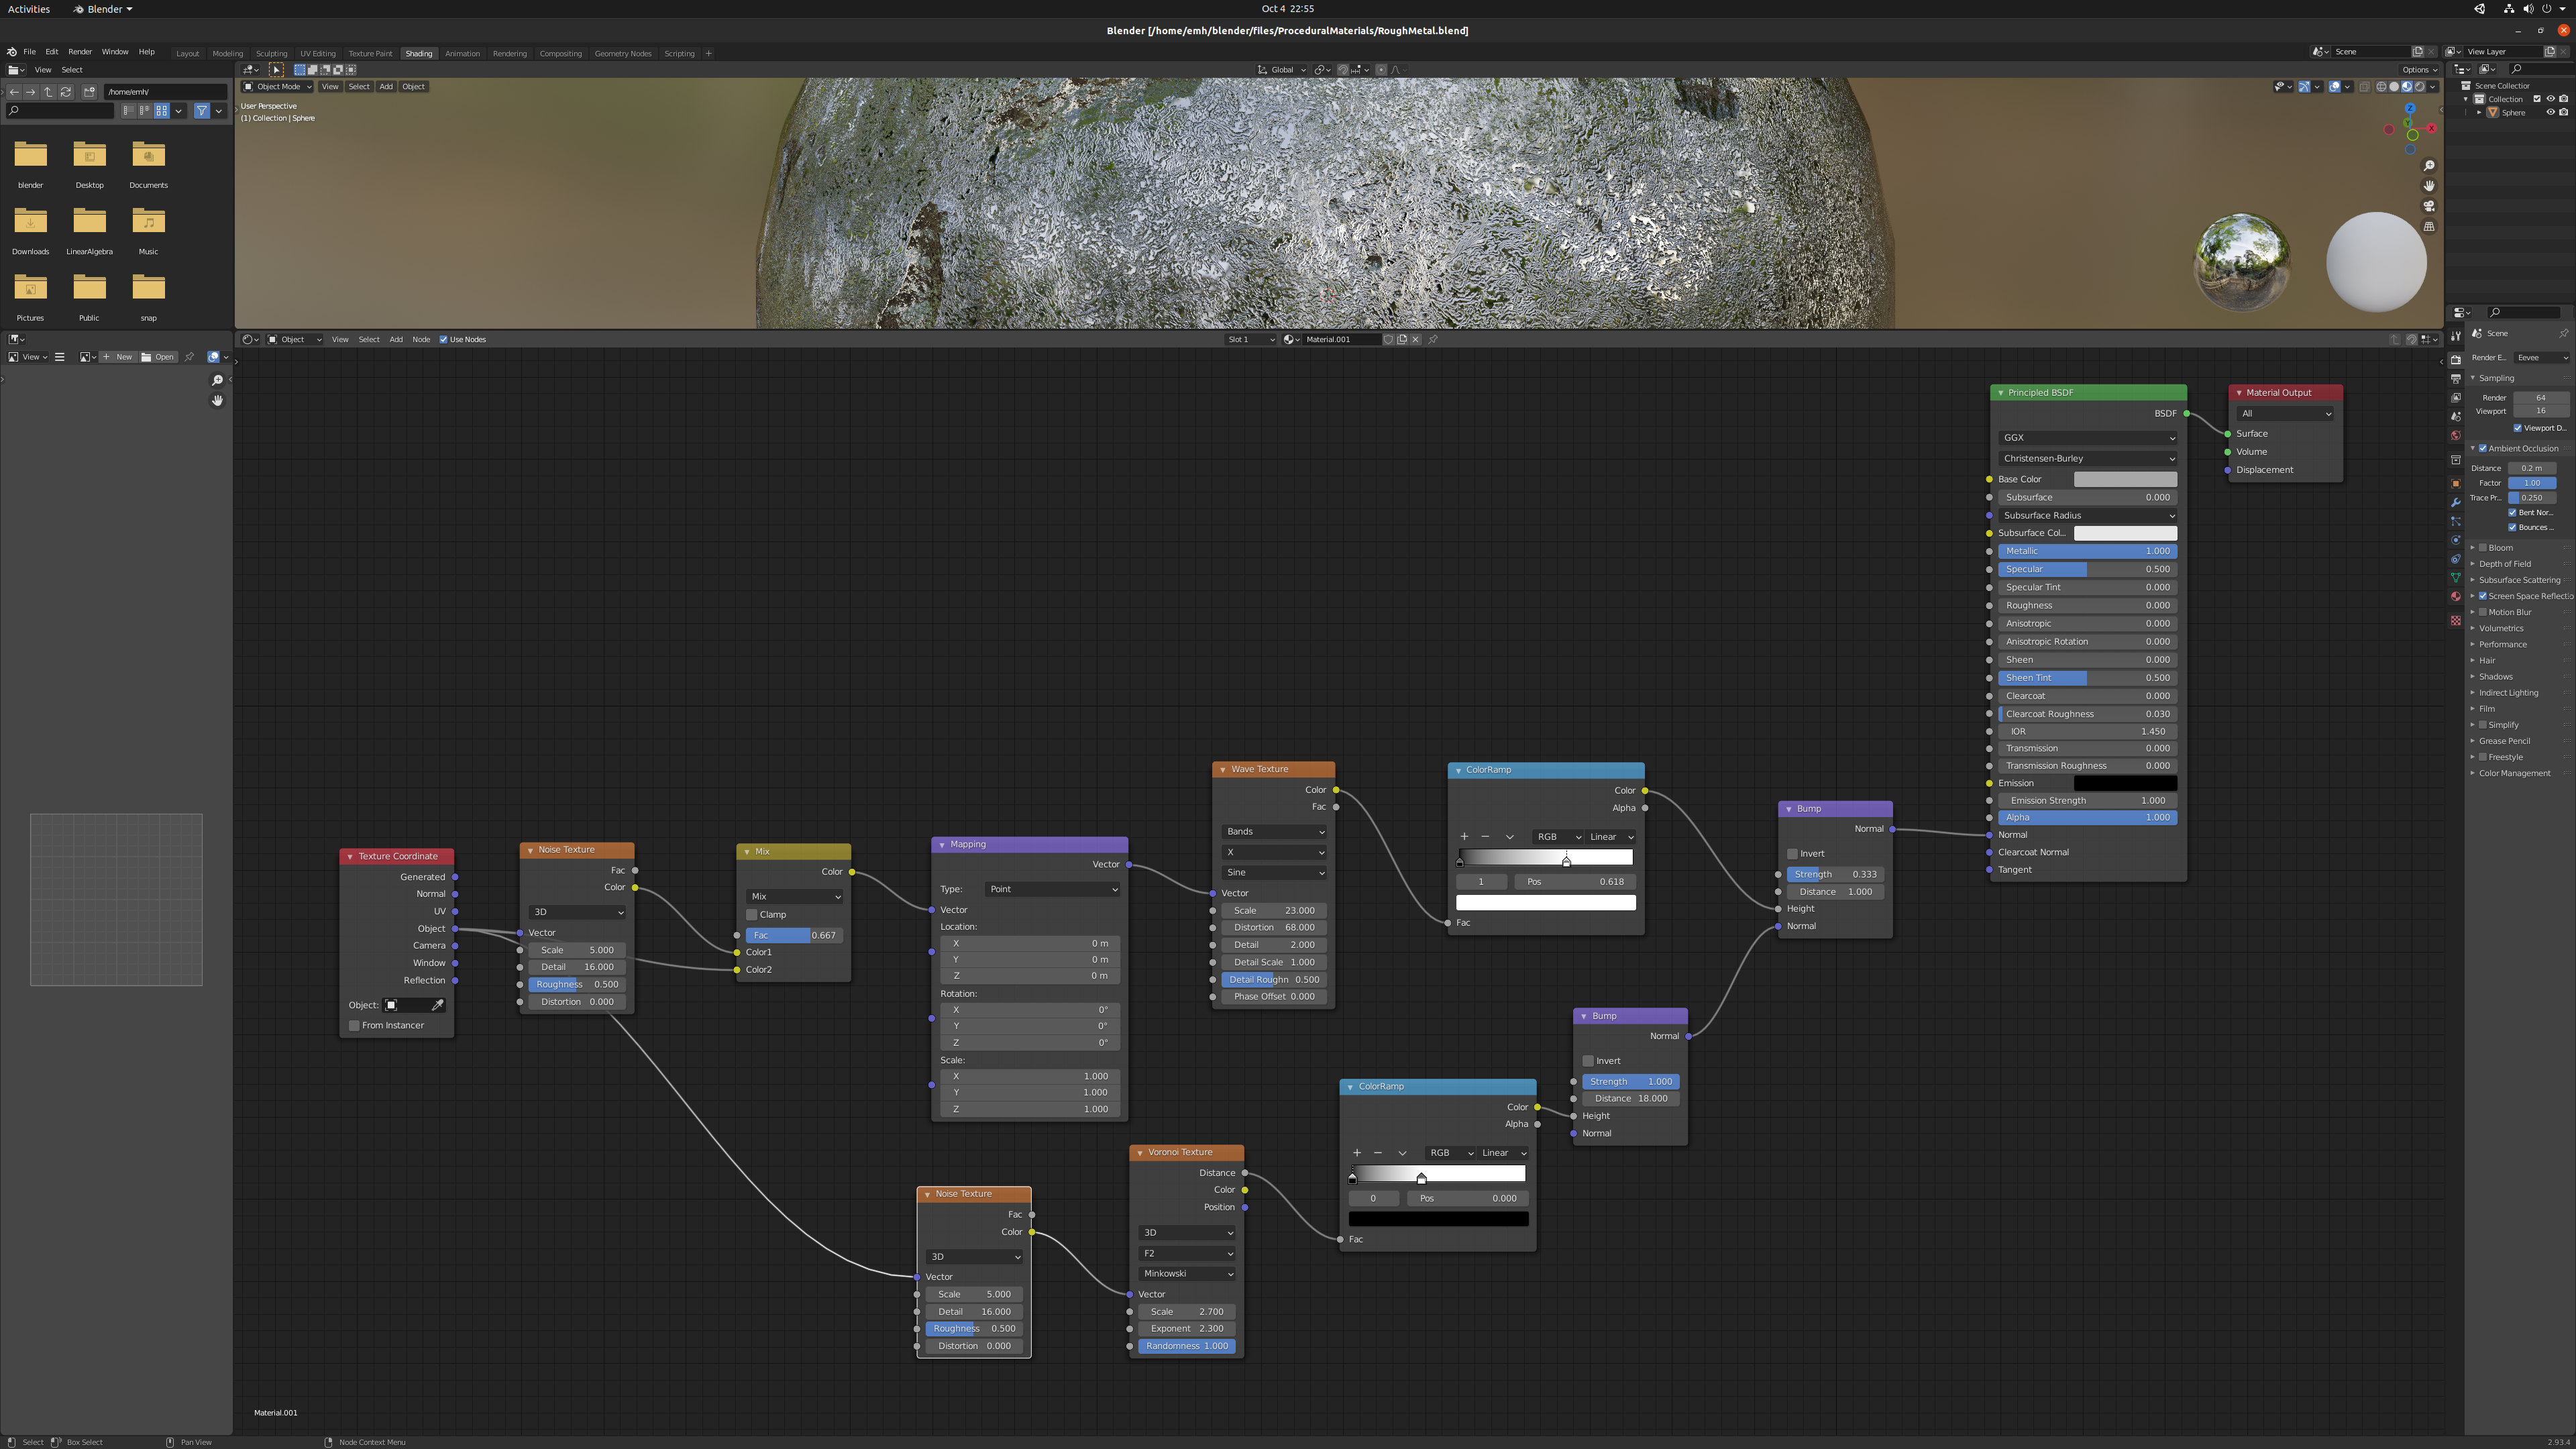Screen dimensions: 2576x1449
Task: Open the Material properties tab icon
Action: [x=2455, y=597]
